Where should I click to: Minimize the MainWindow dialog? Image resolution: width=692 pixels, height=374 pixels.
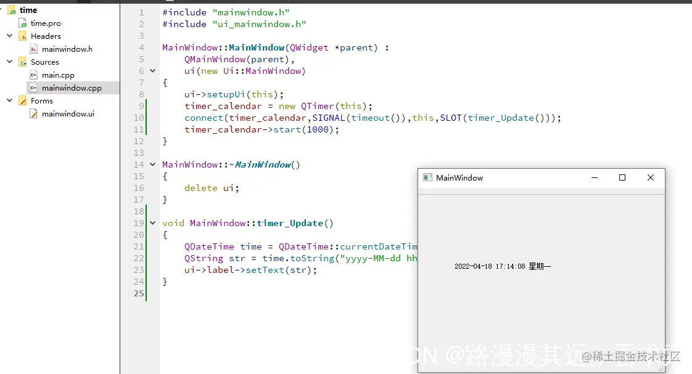click(x=595, y=177)
